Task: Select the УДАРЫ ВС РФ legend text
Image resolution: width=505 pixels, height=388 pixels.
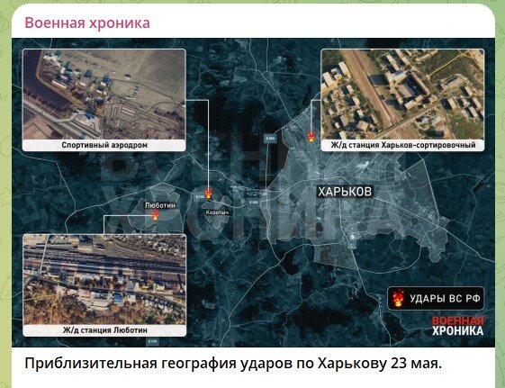Action: coord(445,299)
